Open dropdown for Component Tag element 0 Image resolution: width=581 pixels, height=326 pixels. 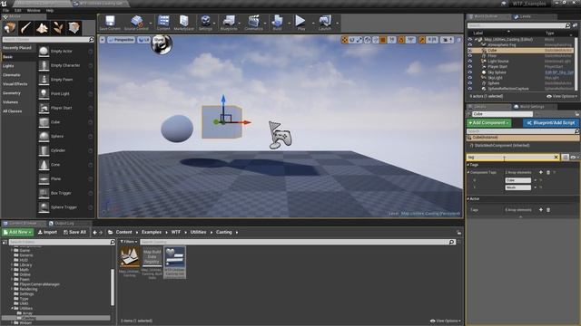tap(535, 180)
